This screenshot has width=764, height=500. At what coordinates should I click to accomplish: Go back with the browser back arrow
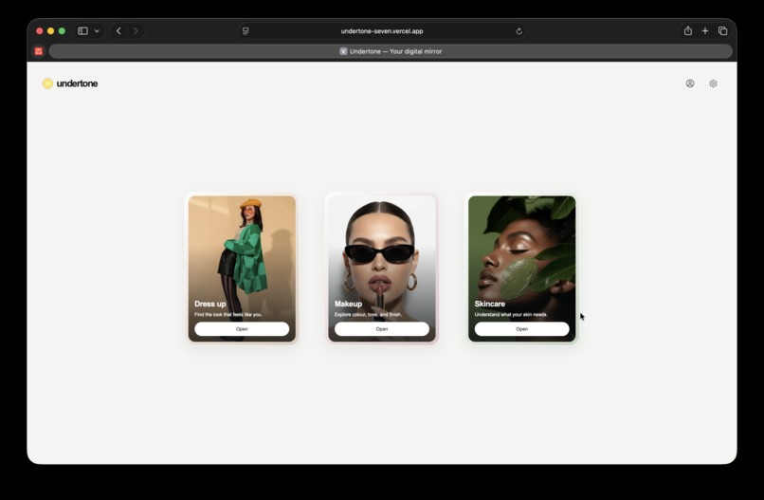[x=118, y=30]
